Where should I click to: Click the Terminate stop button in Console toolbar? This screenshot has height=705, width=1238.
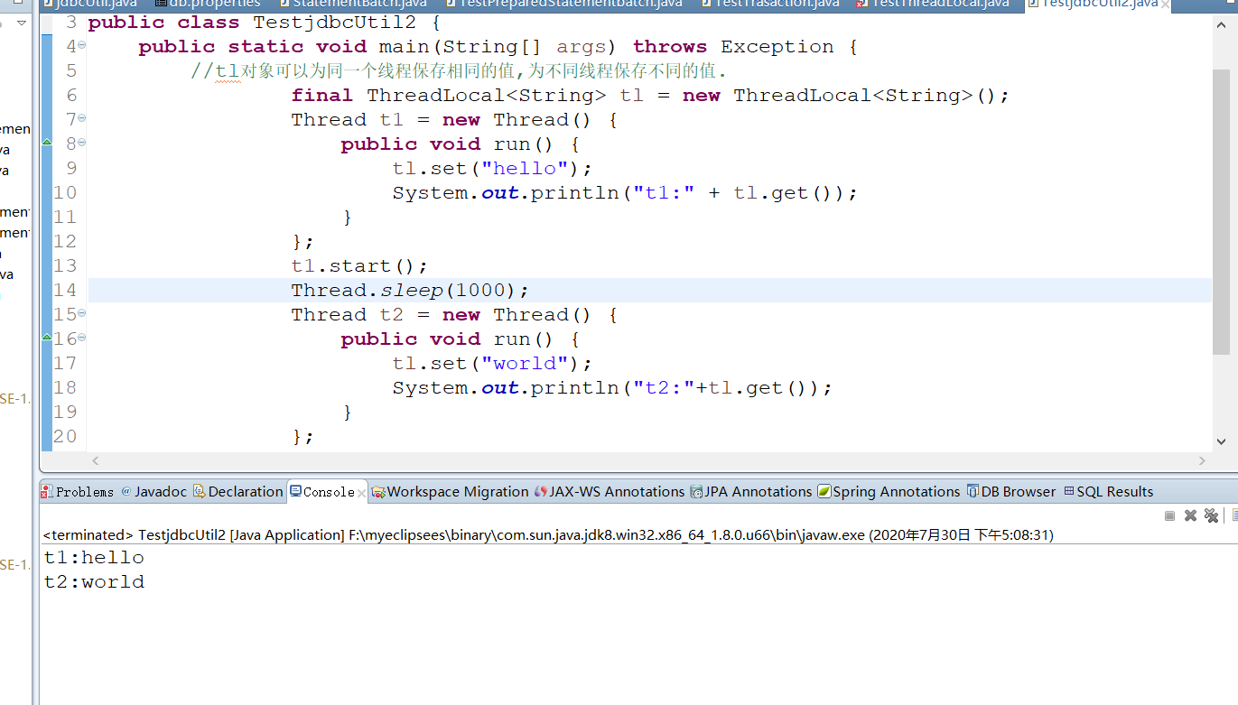[x=1168, y=515]
